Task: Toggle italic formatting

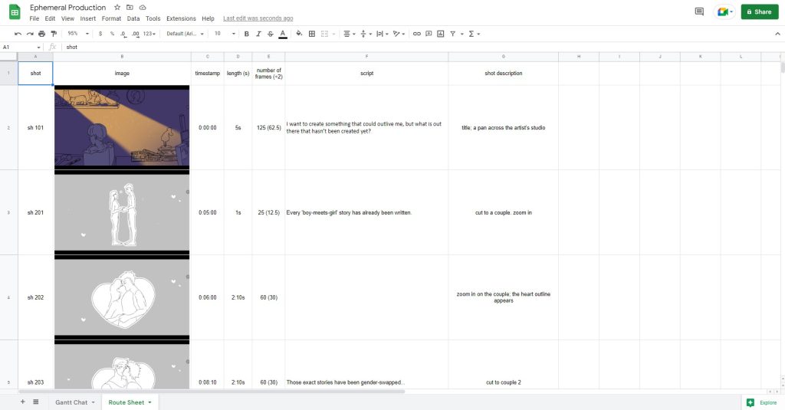Action: pyautogui.click(x=258, y=34)
